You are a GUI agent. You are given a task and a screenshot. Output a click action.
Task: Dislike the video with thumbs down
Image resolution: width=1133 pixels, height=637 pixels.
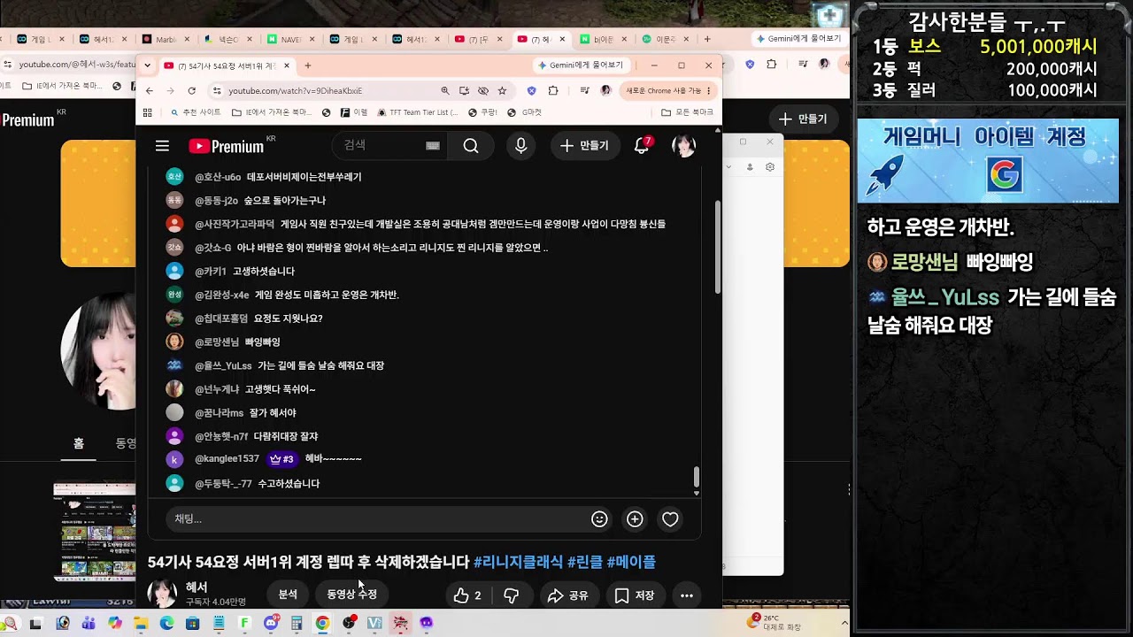[x=511, y=595]
